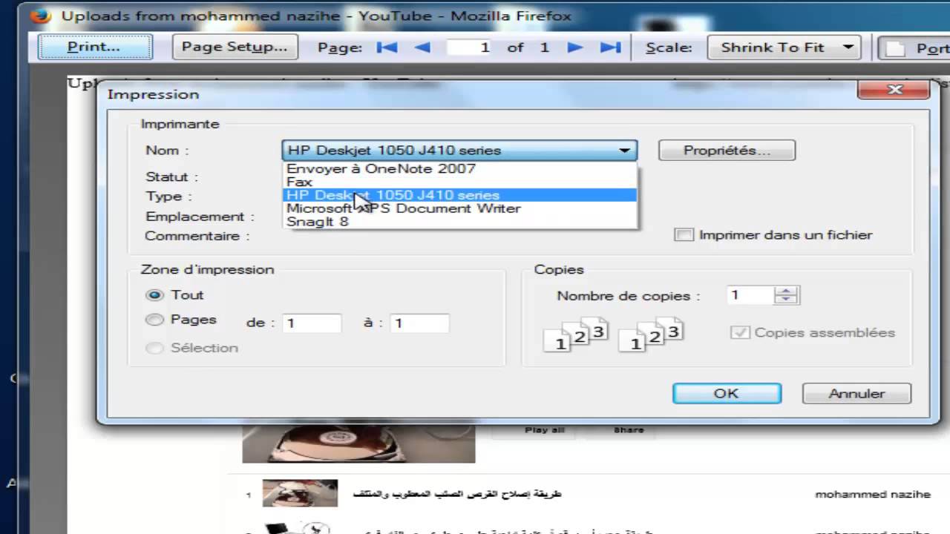Click Share in the page preview

[629, 430]
